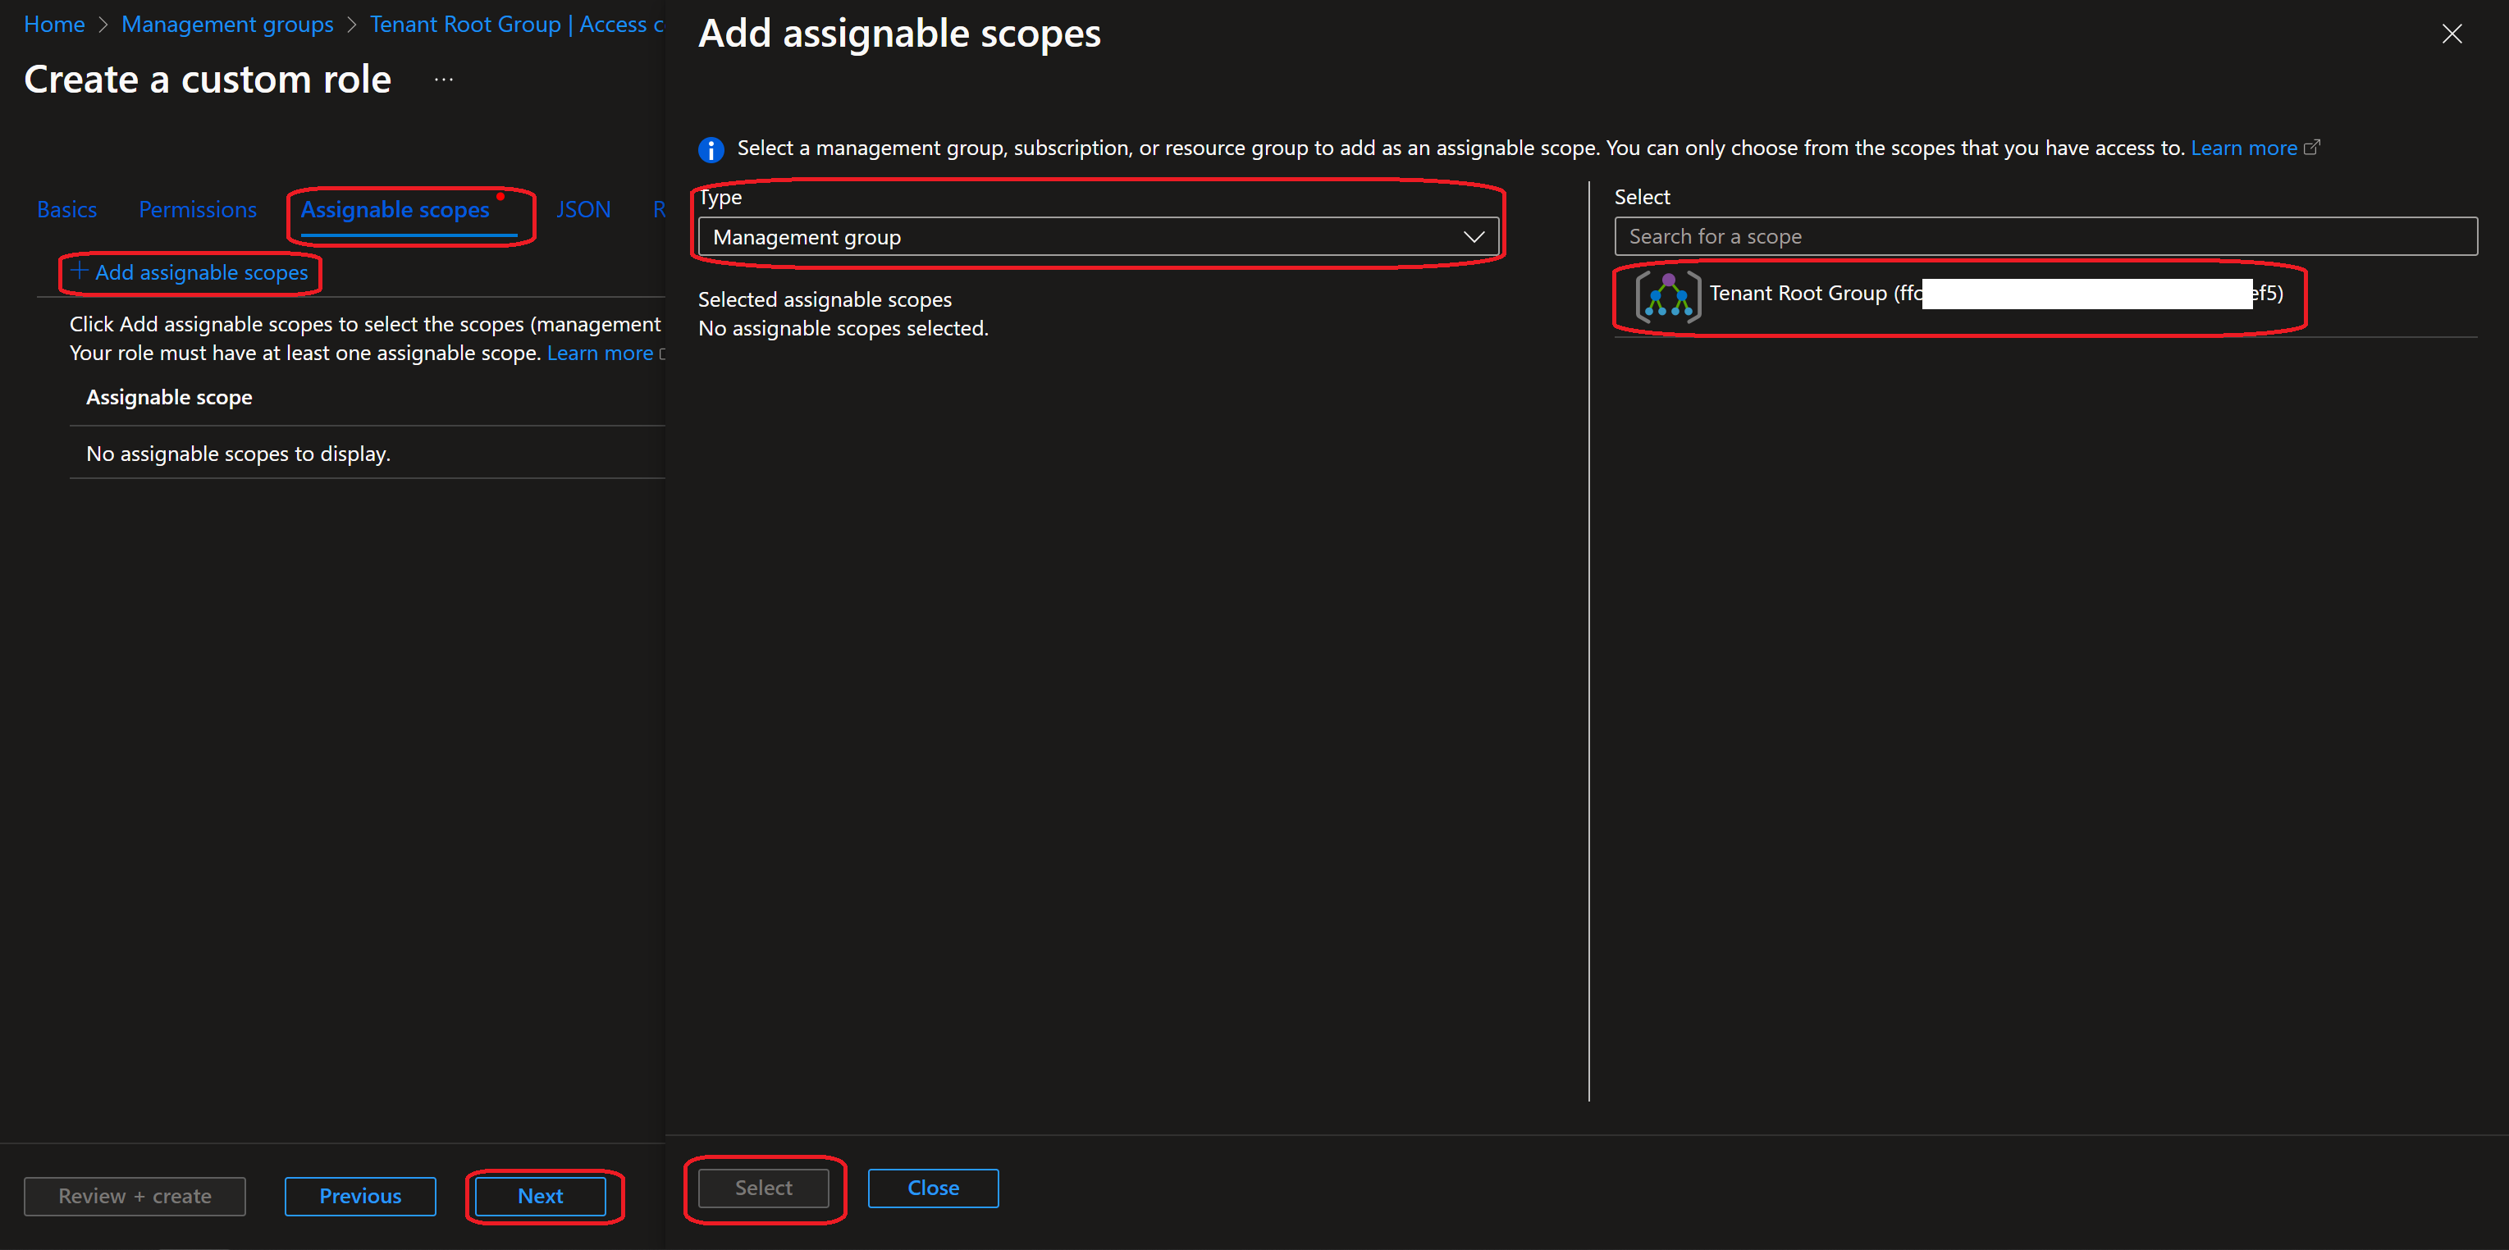Navigate to Home via breadcrumb

(53, 23)
